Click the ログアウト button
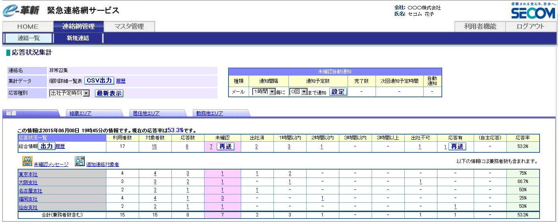This screenshot has height=222, width=558. 531,26
